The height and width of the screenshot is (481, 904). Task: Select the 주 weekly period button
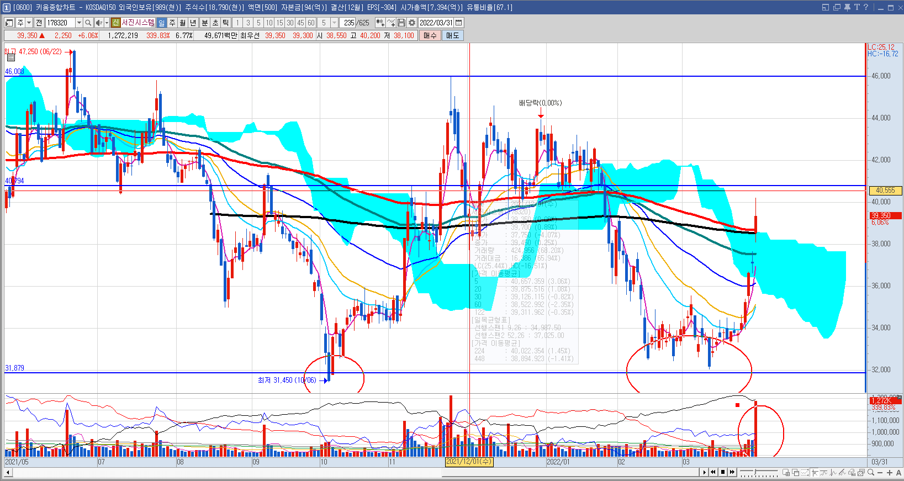point(172,23)
